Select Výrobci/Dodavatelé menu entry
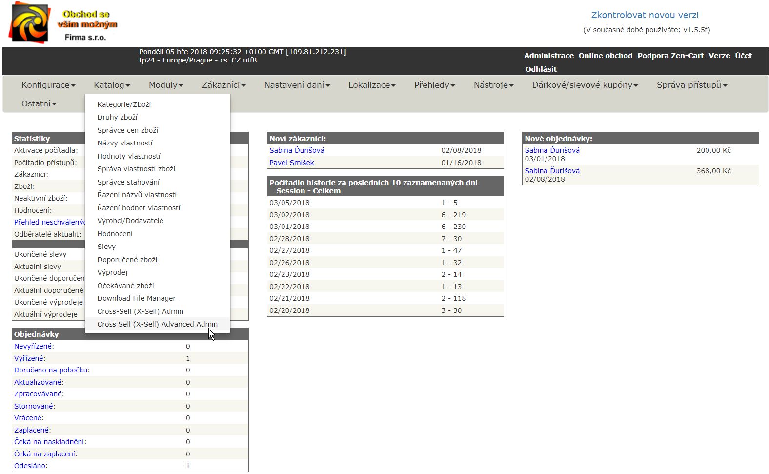 point(130,221)
